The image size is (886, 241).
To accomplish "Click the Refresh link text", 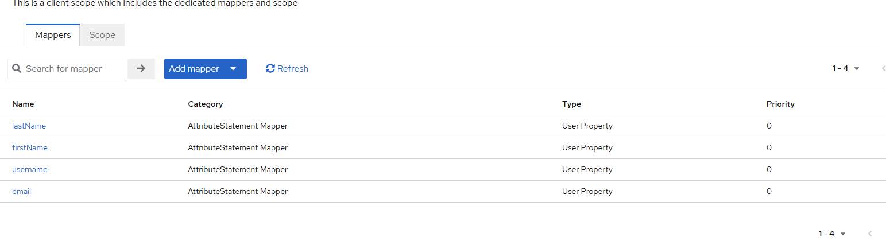I will pyautogui.click(x=293, y=69).
